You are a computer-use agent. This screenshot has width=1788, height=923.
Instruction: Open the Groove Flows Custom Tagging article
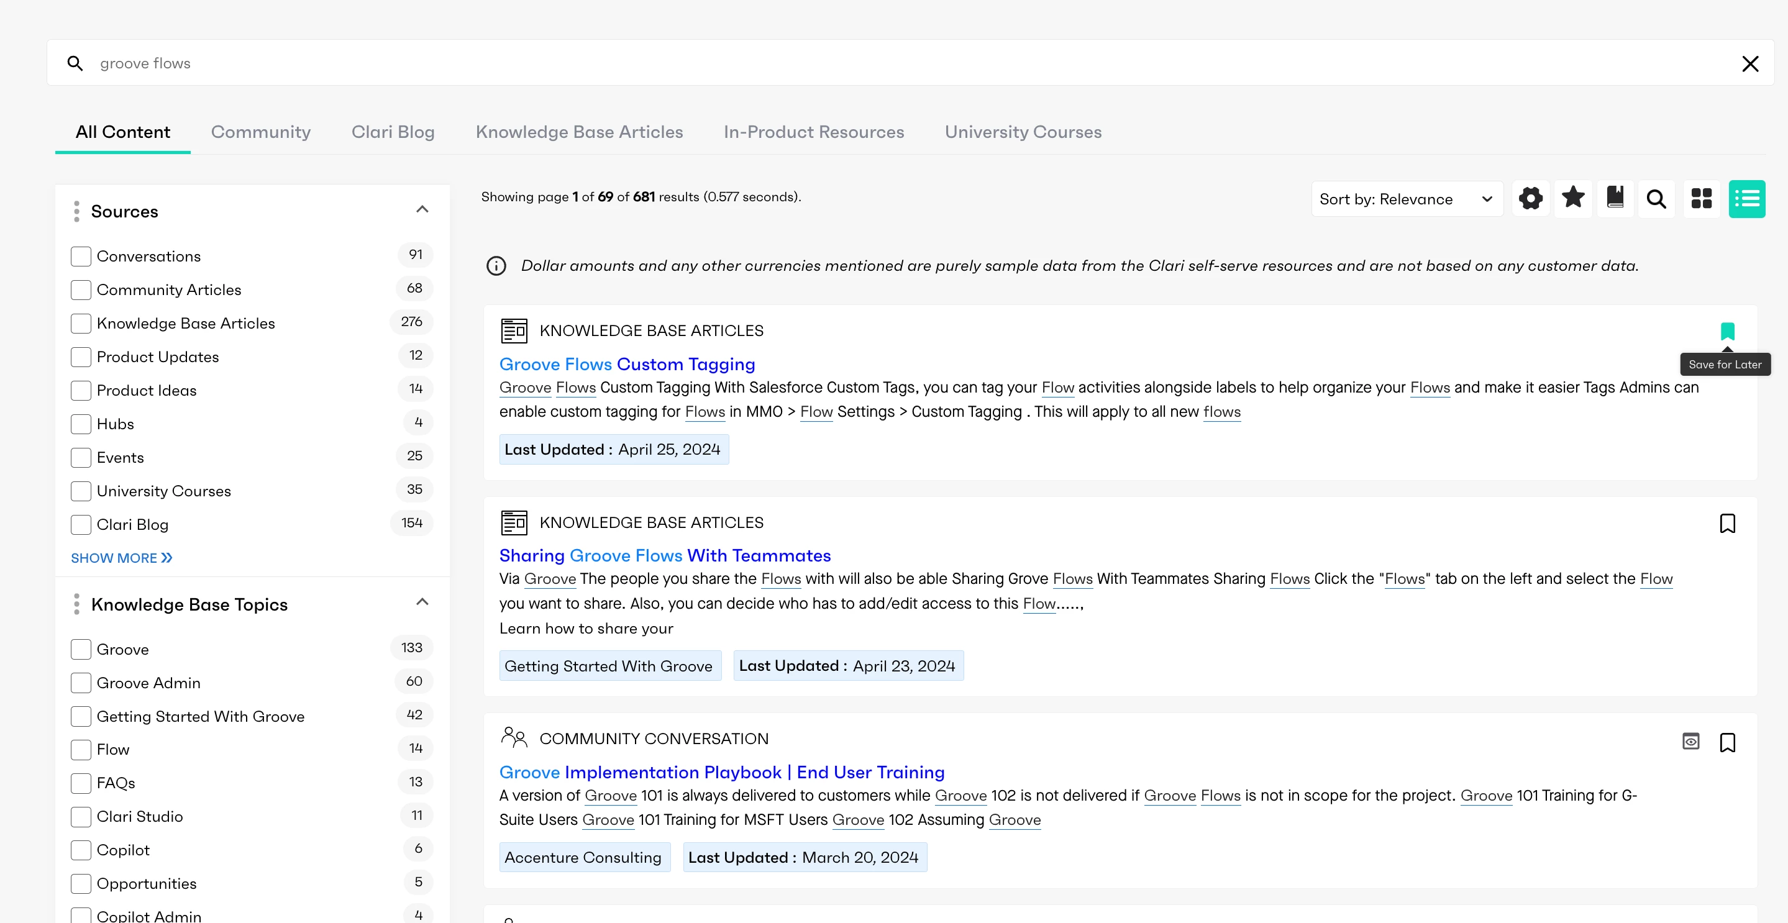[x=627, y=365]
